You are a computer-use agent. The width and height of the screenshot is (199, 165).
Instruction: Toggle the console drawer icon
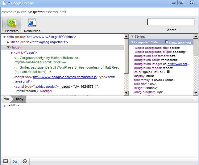coord(15,161)
